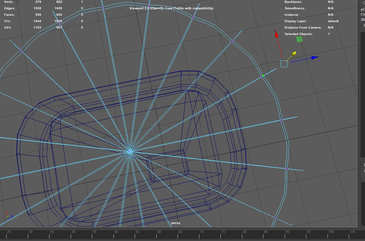The width and height of the screenshot is (365, 241).
Task: Click the 956 Faces count value
Action: click(x=38, y=15)
